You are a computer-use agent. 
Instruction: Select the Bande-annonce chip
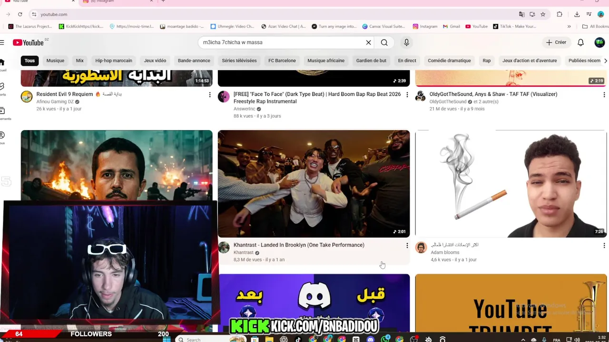coord(194,61)
